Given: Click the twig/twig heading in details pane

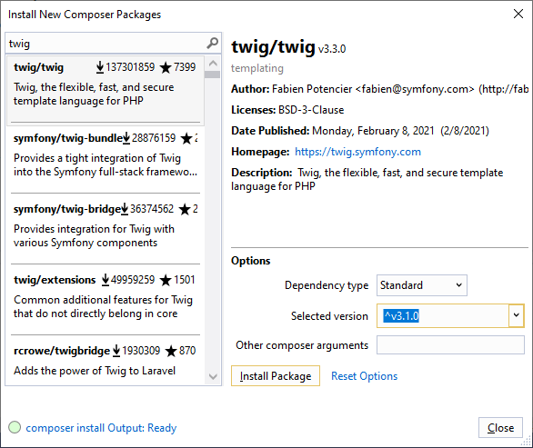Looking at the screenshot, I should coord(273,46).
